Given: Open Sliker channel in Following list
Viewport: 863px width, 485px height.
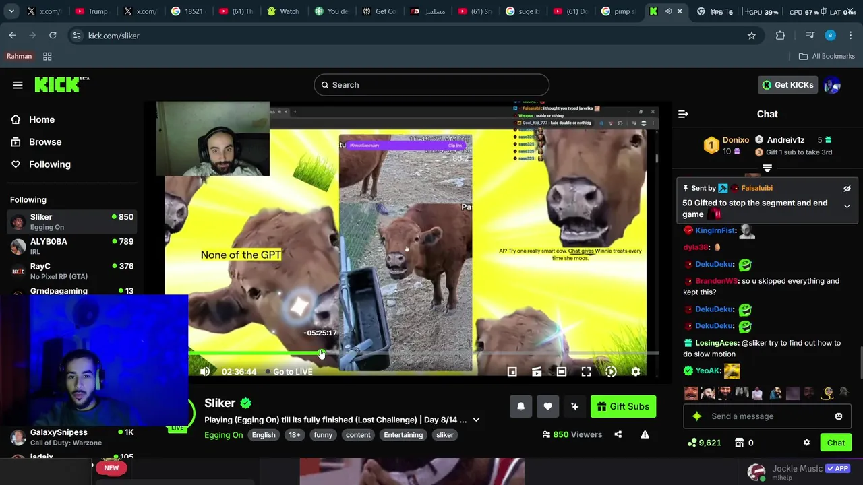Looking at the screenshot, I should (x=71, y=222).
